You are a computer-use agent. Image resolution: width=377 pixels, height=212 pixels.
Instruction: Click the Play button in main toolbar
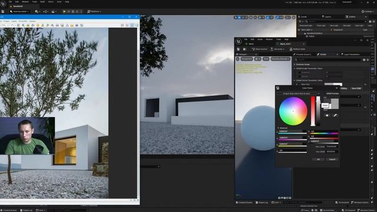[x=64, y=11]
